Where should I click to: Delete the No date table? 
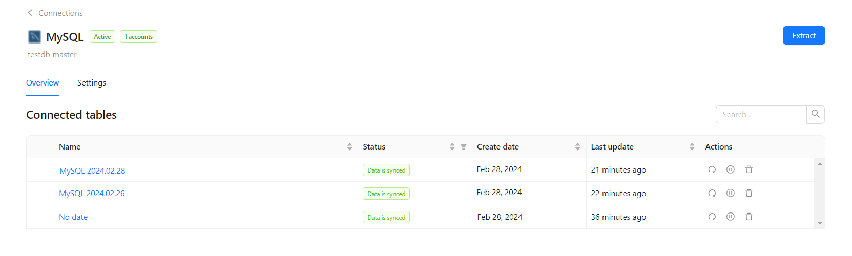(749, 217)
